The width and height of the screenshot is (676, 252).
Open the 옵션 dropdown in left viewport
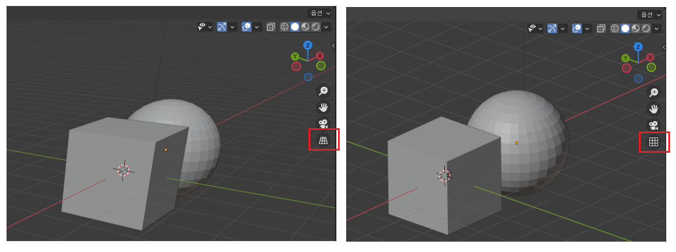click(x=319, y=13)
